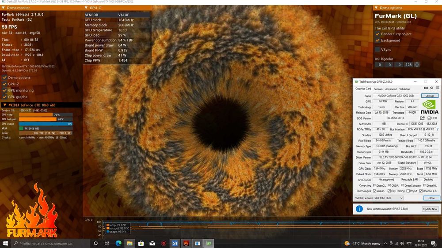Image resolution: width=442 pixels, height=248 pixels.
Task: Click the Lookup button
Action: [430, 96]
